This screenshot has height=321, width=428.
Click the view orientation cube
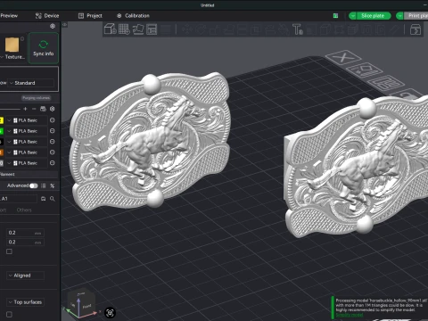tap(81, 304)
